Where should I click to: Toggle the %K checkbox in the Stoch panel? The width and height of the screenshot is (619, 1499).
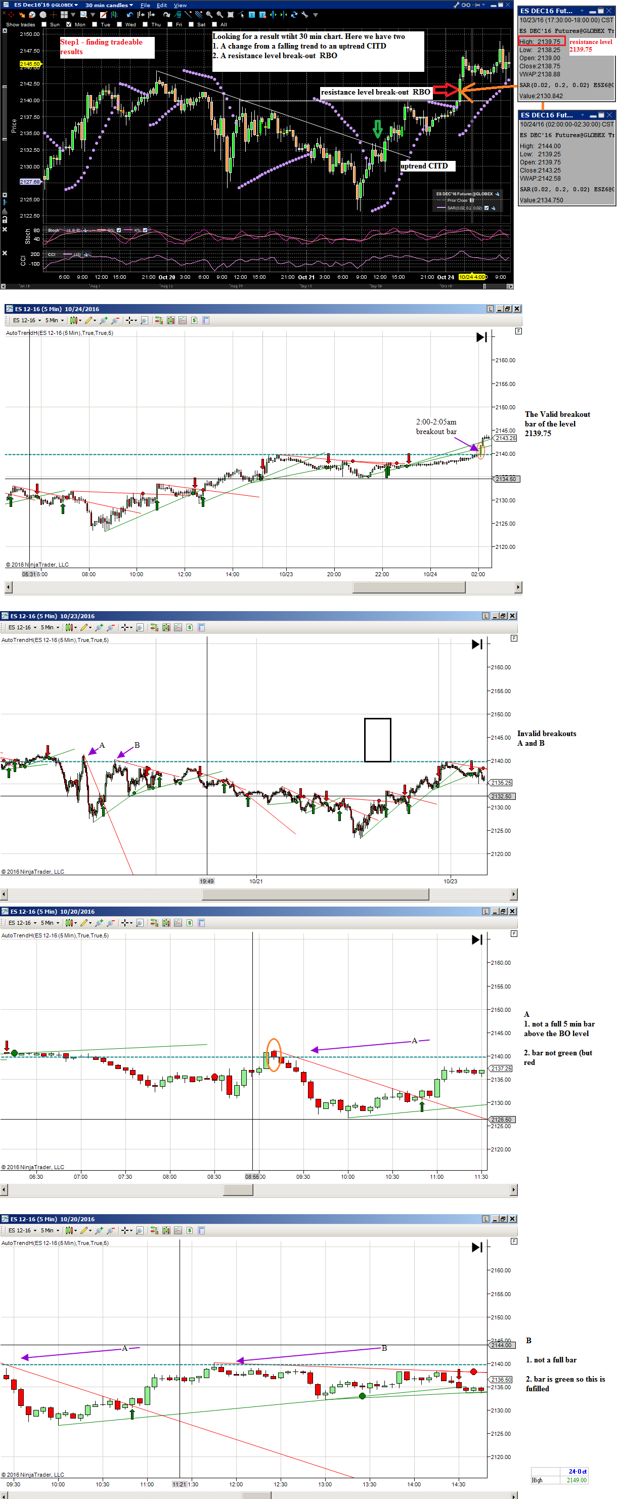click(x=145, y=230)
